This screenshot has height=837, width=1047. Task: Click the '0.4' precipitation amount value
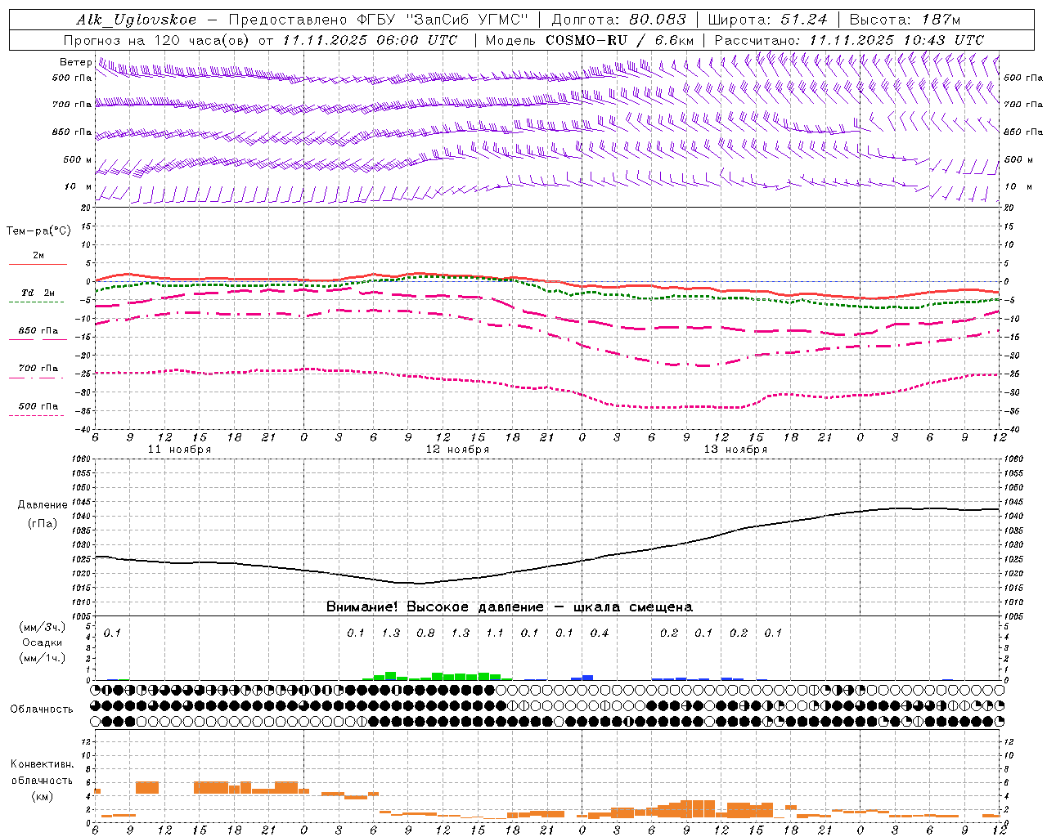tap(599, 633)
